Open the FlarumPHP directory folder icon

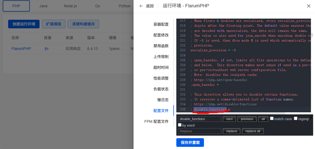[x=46, y=49]
